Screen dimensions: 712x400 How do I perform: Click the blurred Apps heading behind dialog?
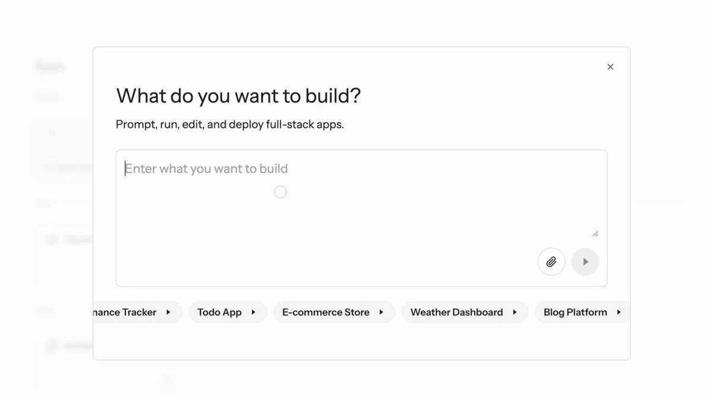click(50, 66)
